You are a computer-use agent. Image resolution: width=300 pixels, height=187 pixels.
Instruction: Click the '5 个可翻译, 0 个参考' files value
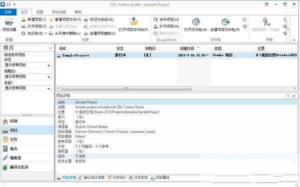tap(92, 147)
